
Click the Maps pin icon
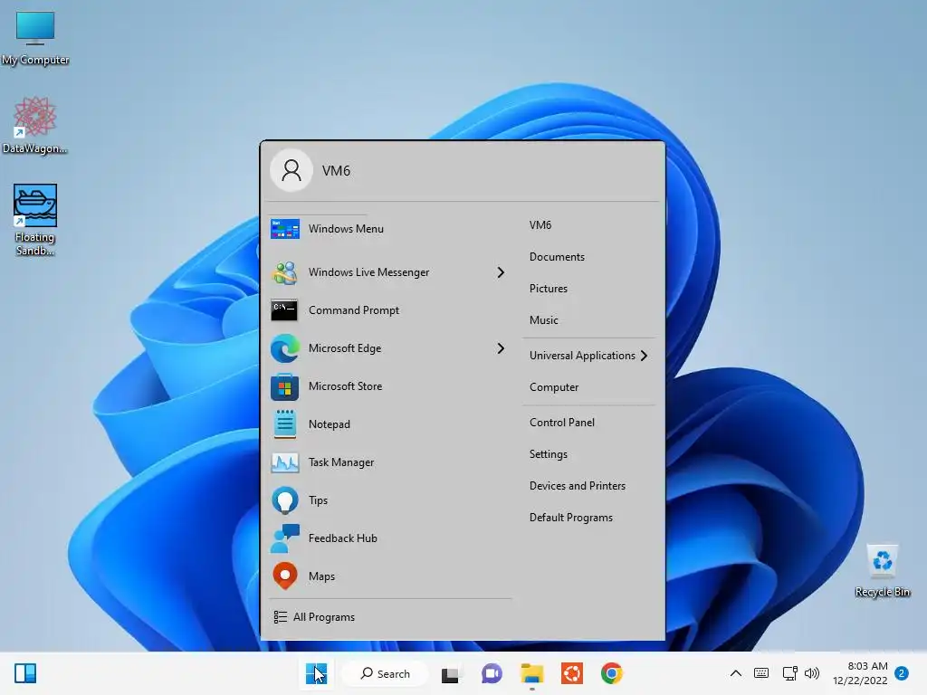(284, 576)
